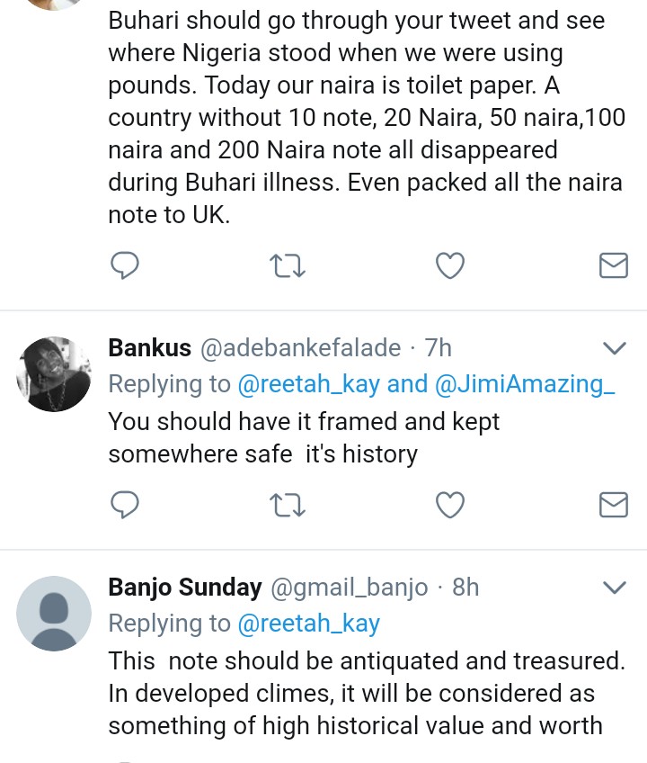Open Bankus display name profile

coord(150,348)
